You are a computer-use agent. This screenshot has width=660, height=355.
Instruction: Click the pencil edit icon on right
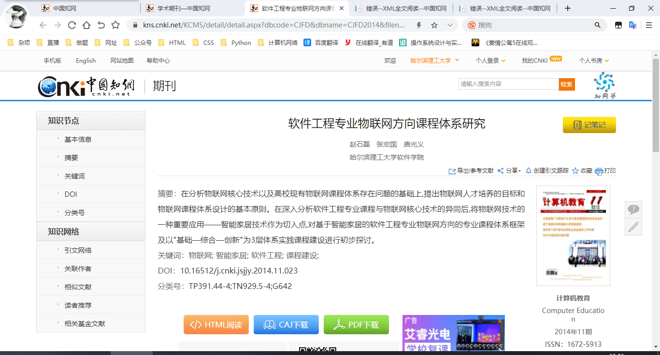pos(633,227)
